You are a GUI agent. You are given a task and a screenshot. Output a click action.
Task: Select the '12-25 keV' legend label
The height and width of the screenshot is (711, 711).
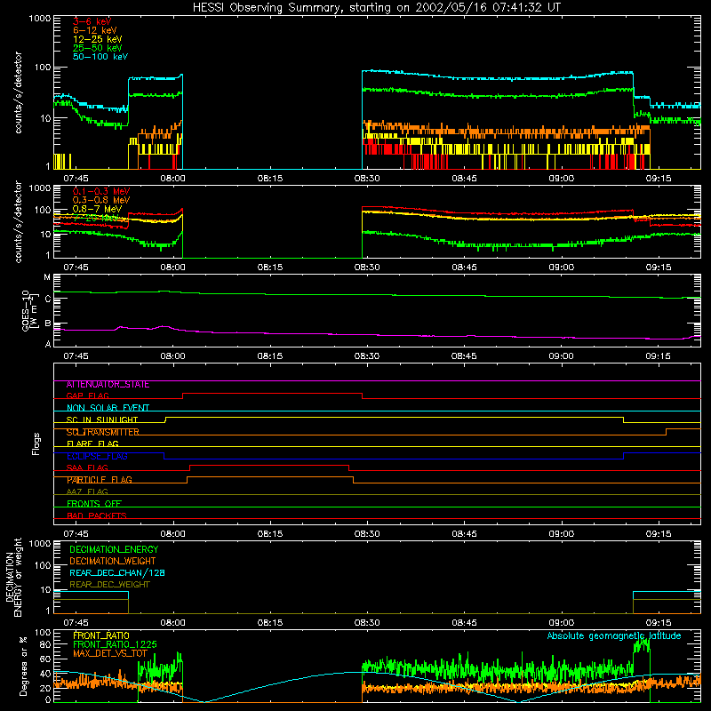point(97,39)
